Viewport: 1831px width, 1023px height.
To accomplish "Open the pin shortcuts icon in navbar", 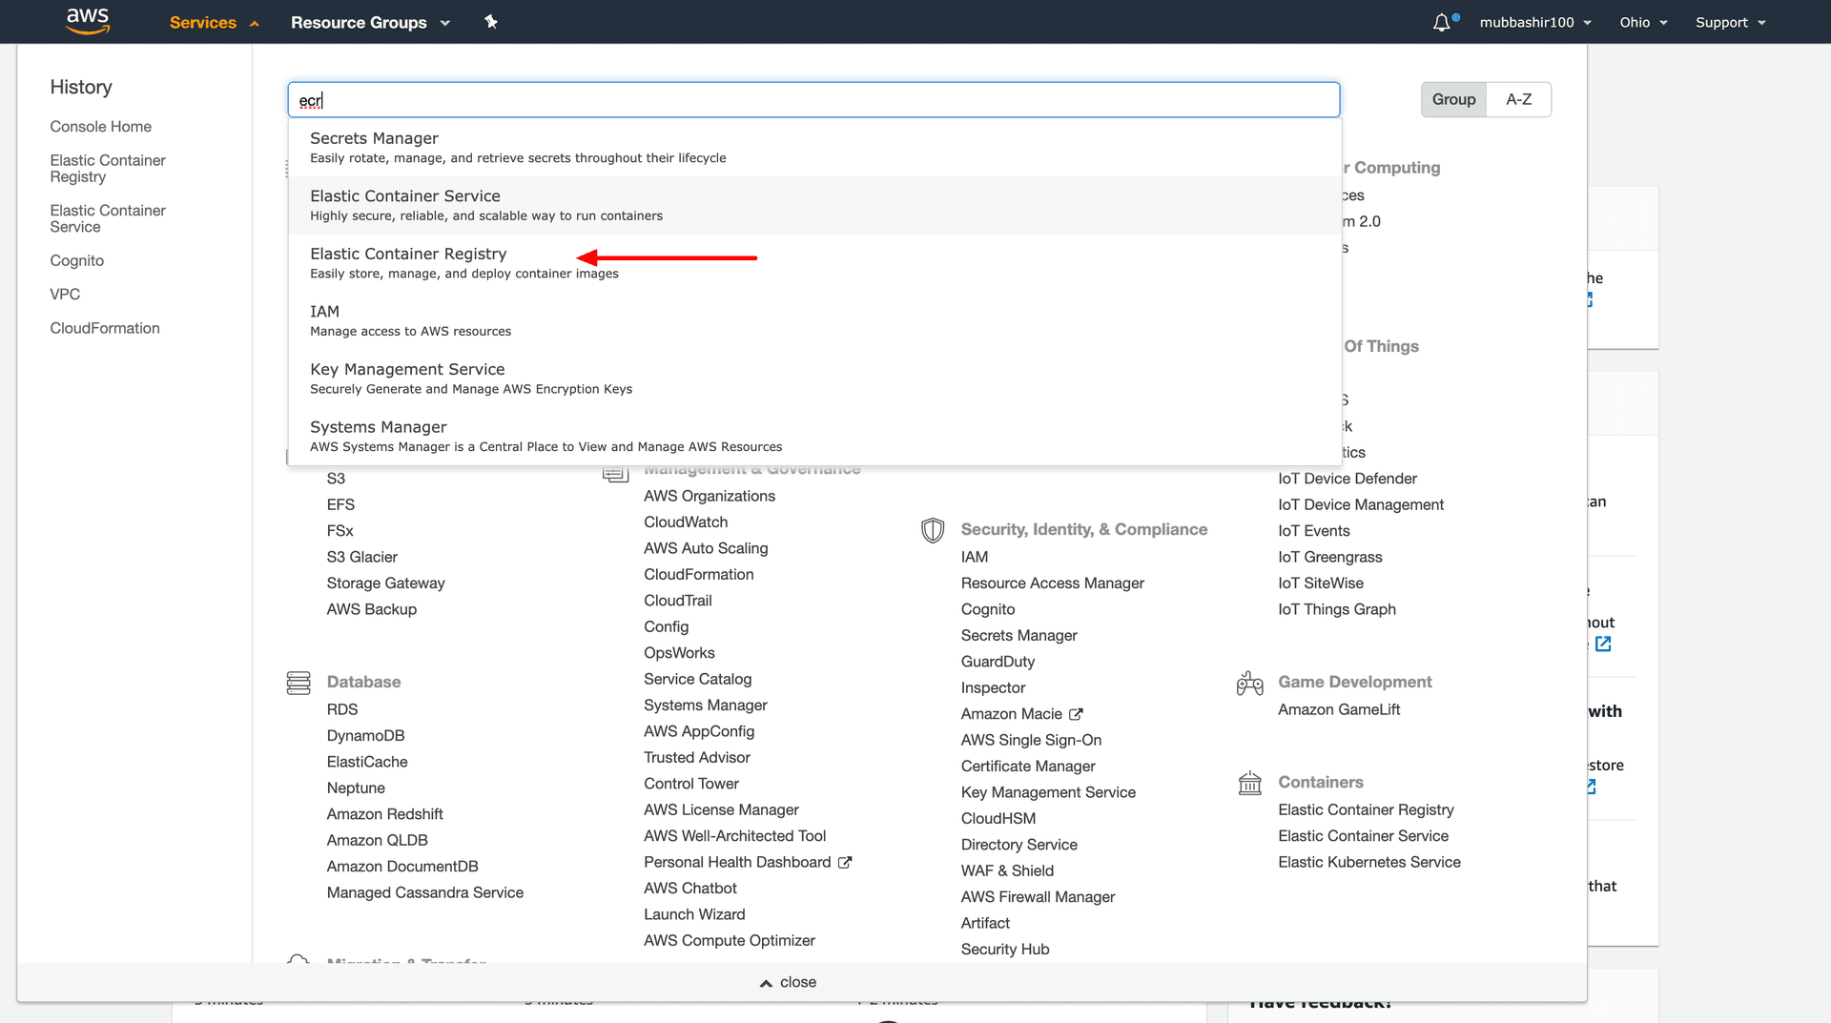I will tap(491, 22).
